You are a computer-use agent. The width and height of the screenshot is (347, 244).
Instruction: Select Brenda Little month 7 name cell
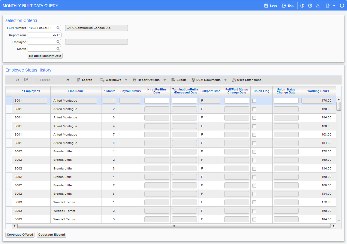(x=76, y=185)
